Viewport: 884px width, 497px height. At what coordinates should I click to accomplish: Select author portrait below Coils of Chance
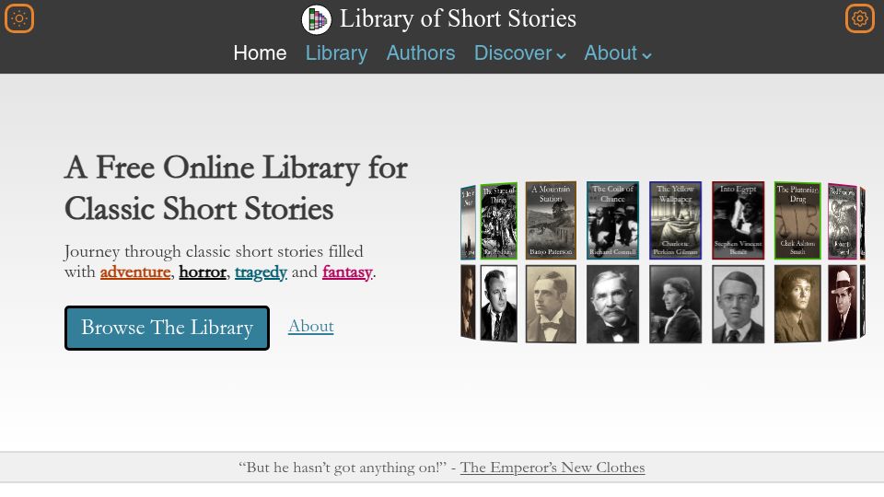coord(613,305)
